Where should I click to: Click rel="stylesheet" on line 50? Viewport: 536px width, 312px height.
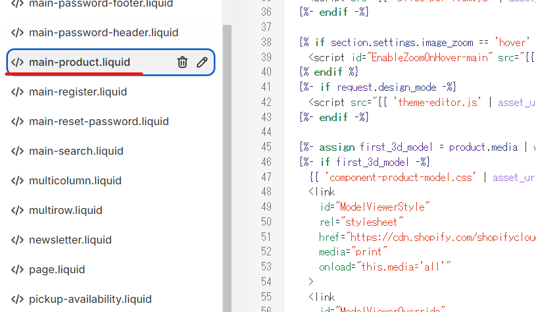[361, 222]
